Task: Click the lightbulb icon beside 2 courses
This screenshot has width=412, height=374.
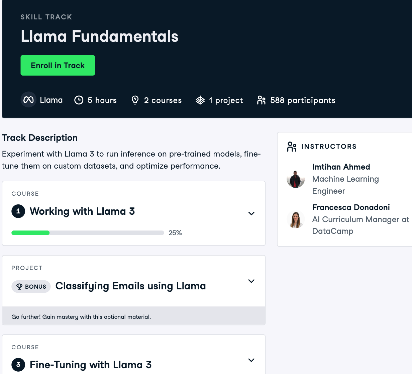Action: (135, 100)
